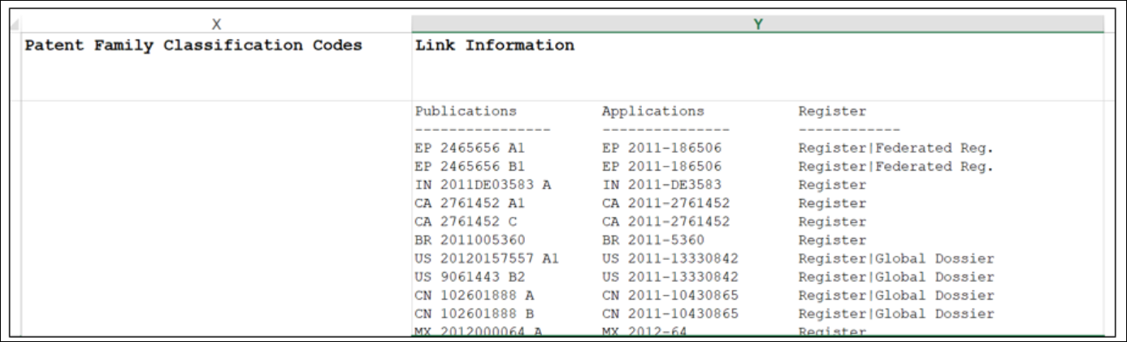Select column X header

coord(216,24)
